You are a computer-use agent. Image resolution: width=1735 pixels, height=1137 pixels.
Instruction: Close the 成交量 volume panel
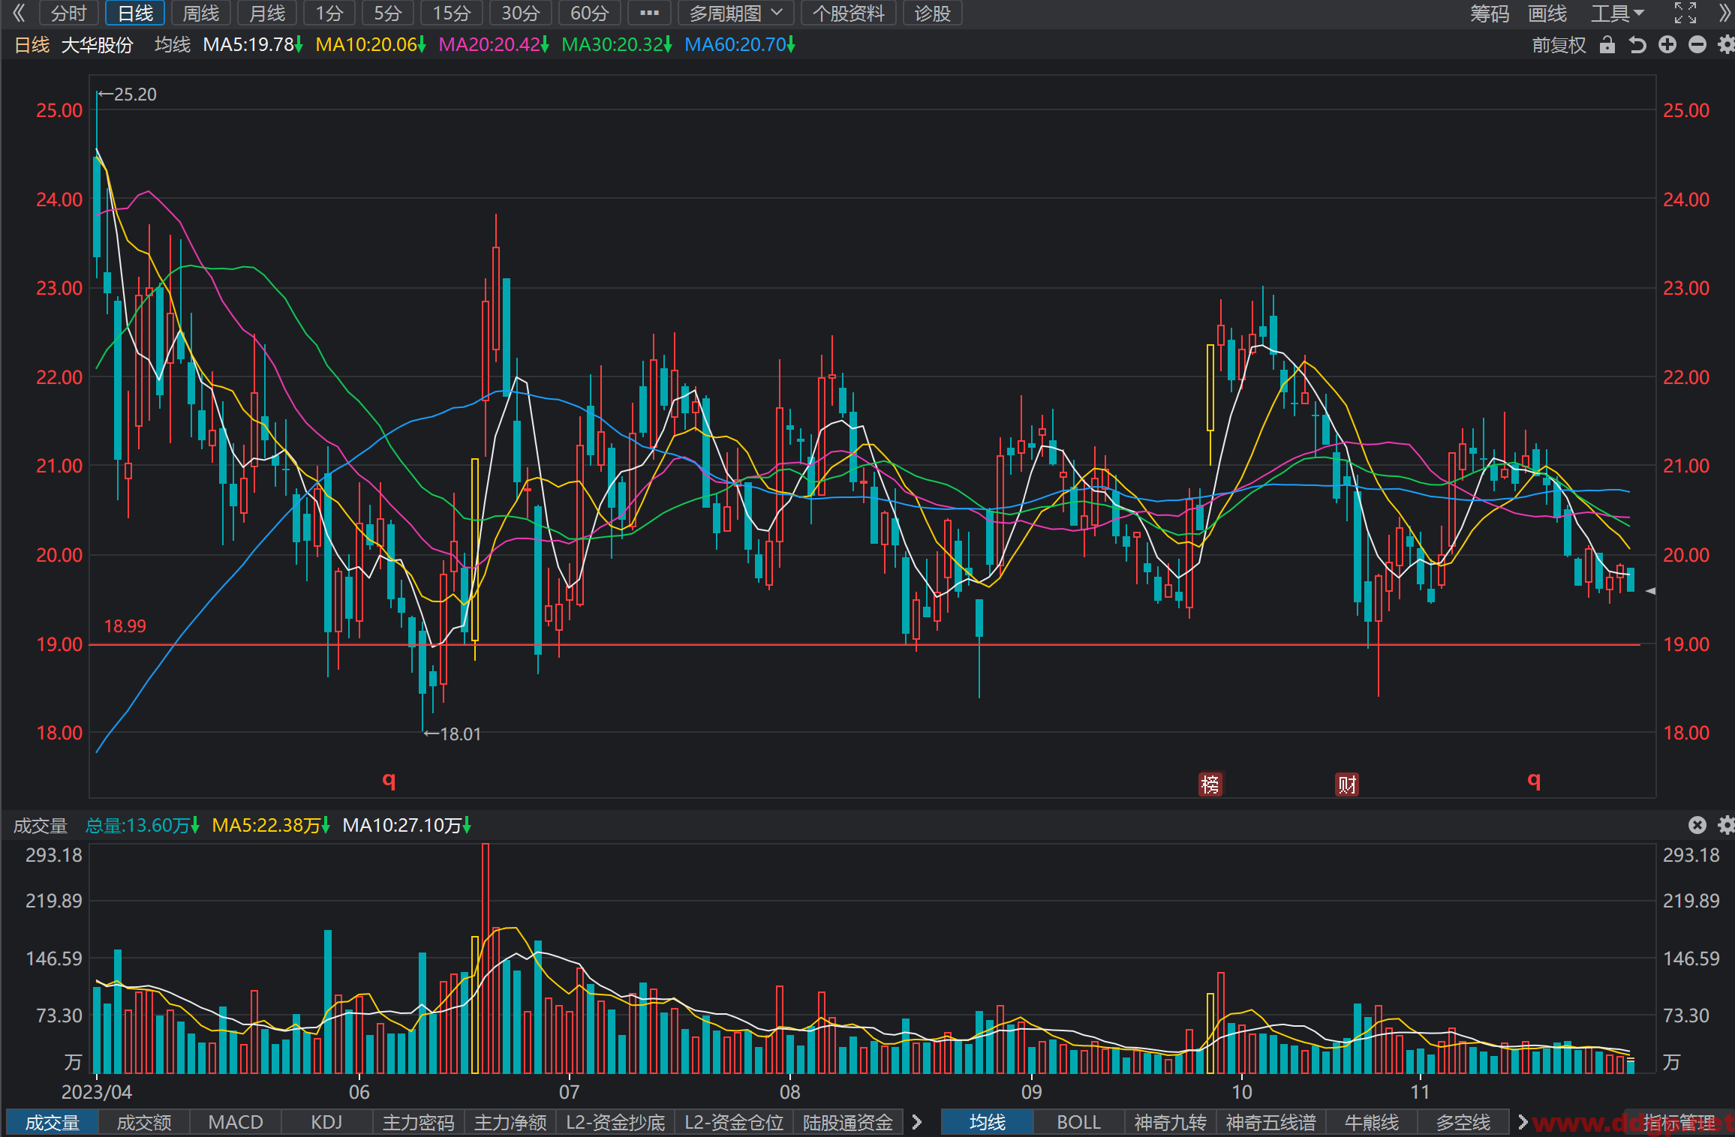pos(1697,825)
